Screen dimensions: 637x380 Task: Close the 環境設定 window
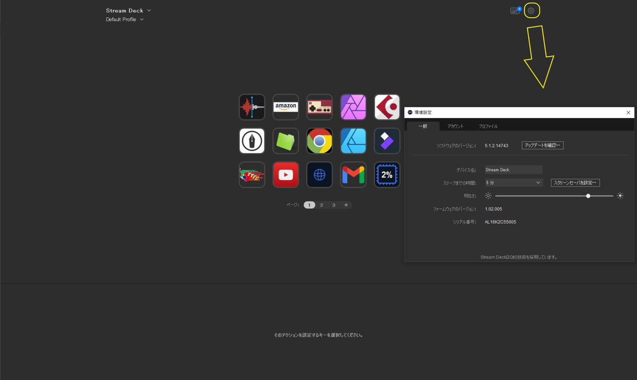tap(629, 113)
